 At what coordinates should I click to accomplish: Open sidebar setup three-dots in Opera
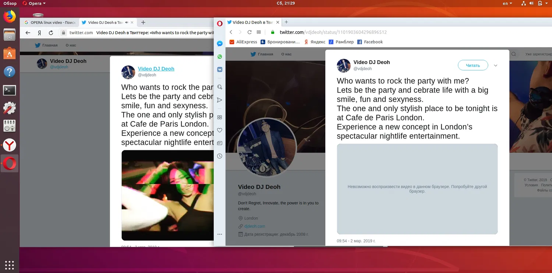(220, 234)
